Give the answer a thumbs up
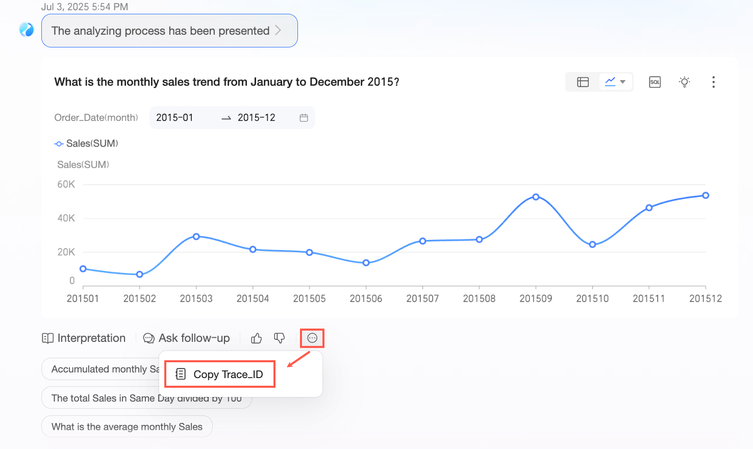Viewport: 753px width, 449px height. click(256, 338)
